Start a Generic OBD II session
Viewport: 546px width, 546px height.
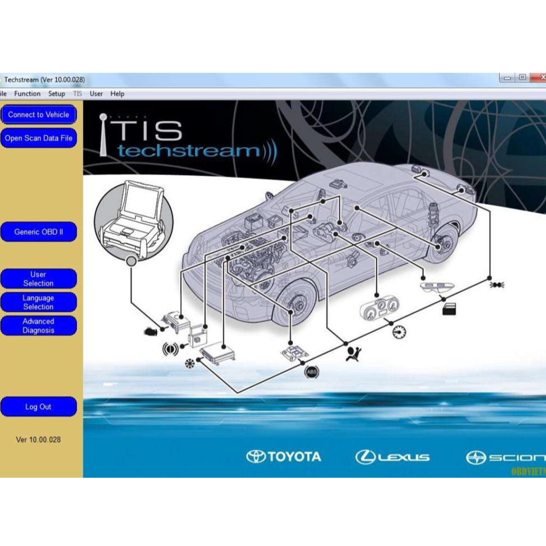coord(39,232)
